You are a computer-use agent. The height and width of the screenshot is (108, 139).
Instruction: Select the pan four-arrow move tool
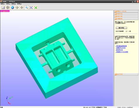(x=22, y=8)
